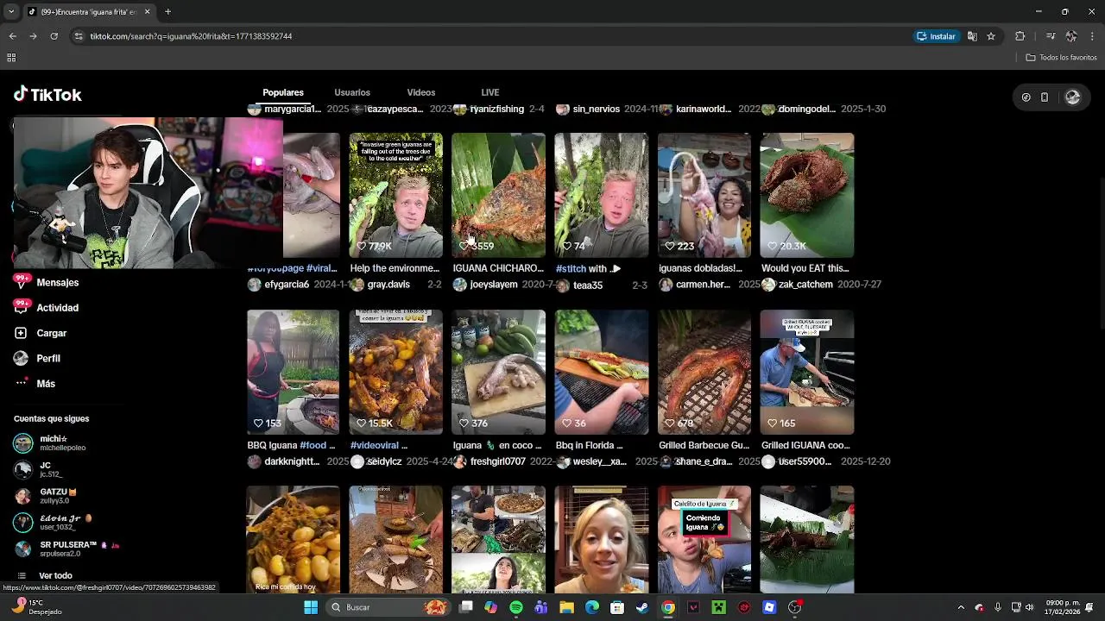
Task: Bookmark this page with star icon
Action: pos(991,36)
